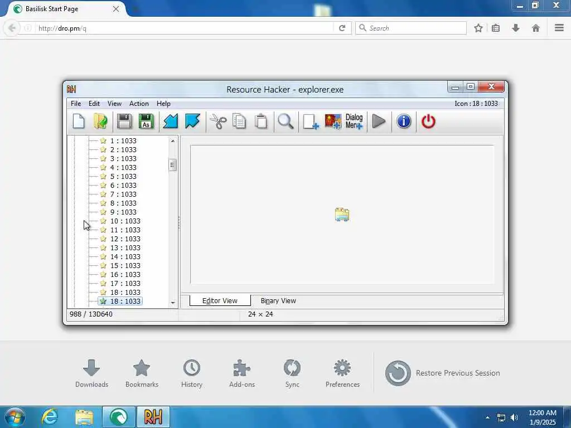Open the Basilisk hamburger menu

[x=559, y=28]
